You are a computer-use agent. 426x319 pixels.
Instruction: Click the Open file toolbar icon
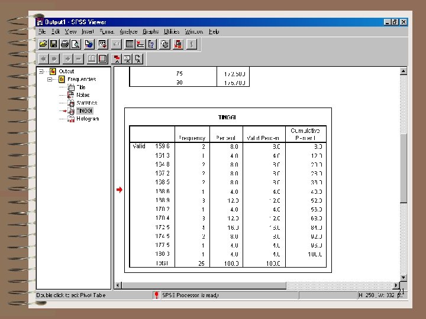43,44
